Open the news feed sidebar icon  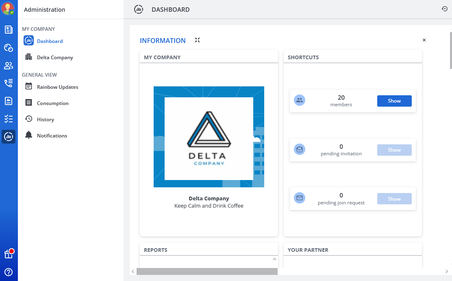[9, 30]
